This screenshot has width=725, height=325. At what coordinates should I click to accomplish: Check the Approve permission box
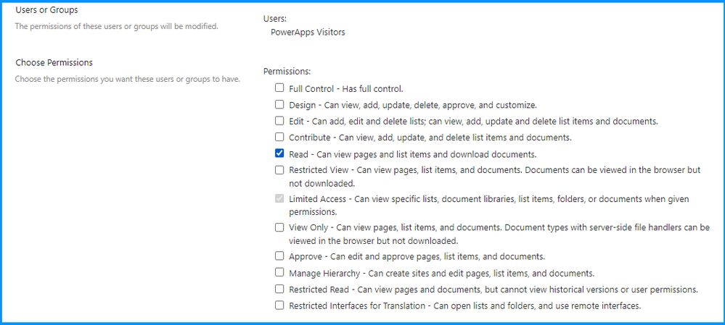pyautogui.click(x=279, y=256)
